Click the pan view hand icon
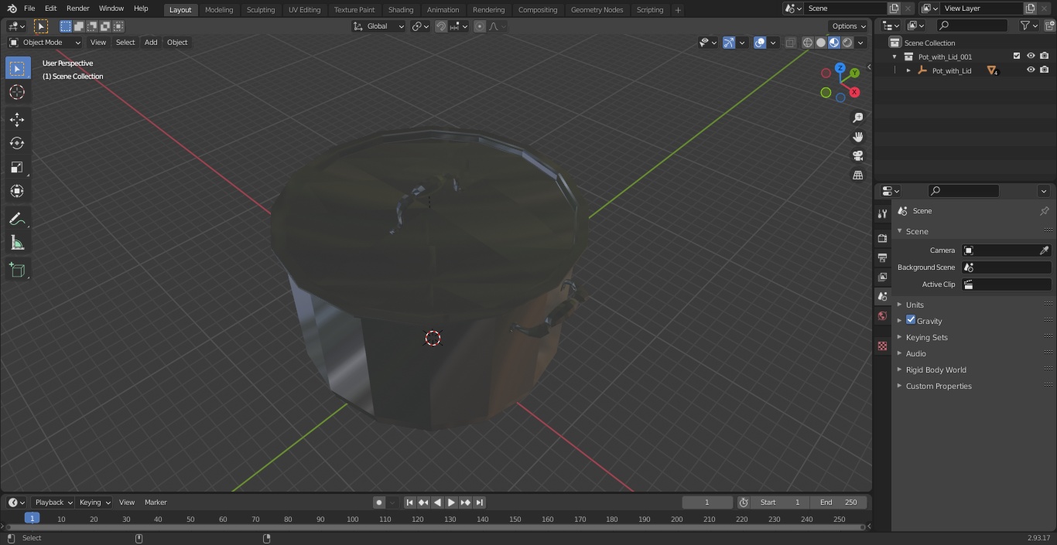Screen dimensions: 1057x545 coord(857,137)
